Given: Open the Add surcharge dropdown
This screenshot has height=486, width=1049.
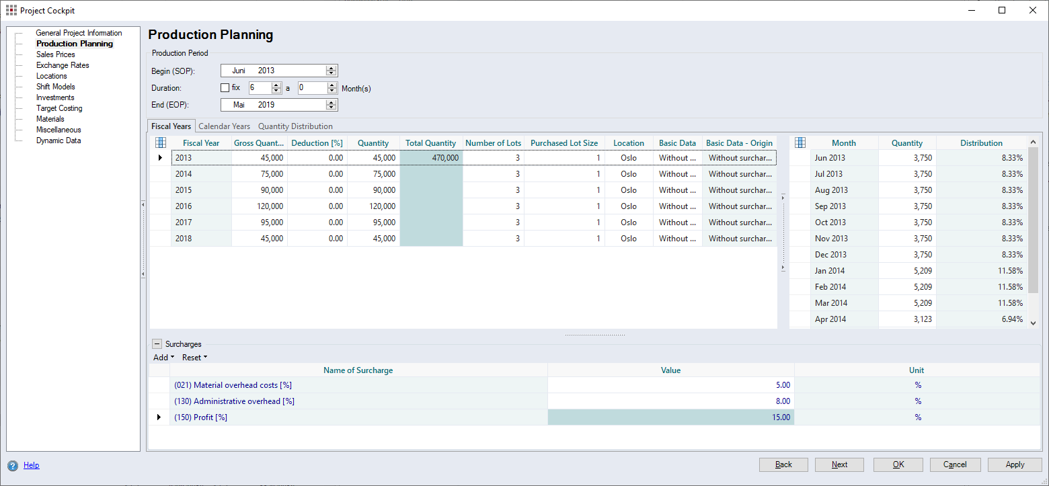Looking at the screenshot, I should [x=163, y=358].
